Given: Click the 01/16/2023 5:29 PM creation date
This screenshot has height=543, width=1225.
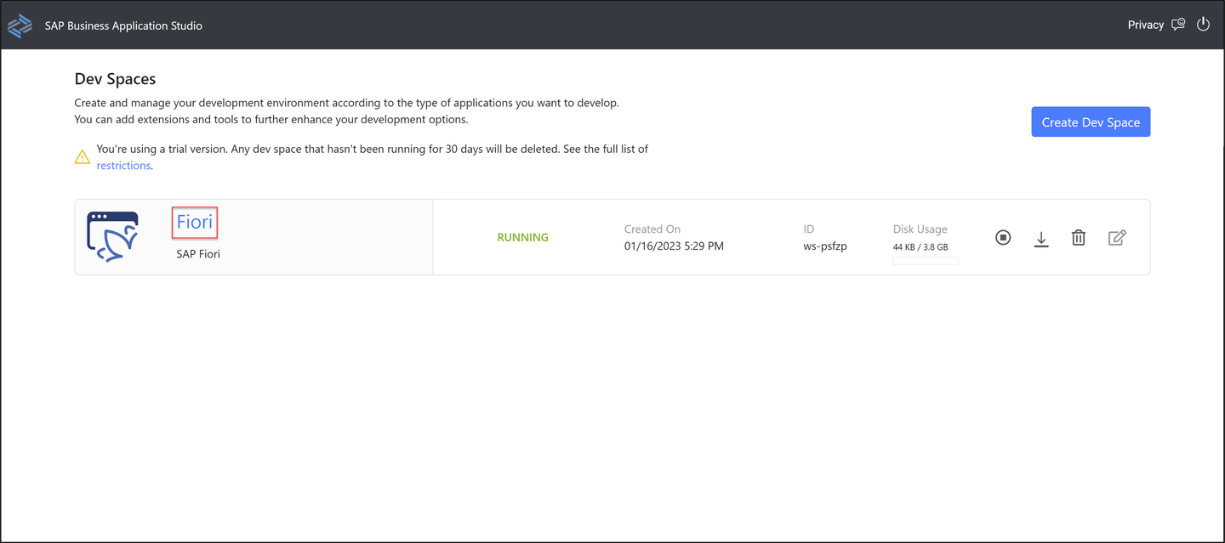Looking at the screenshot, I should pyautogui.click(x=674, y=246).
